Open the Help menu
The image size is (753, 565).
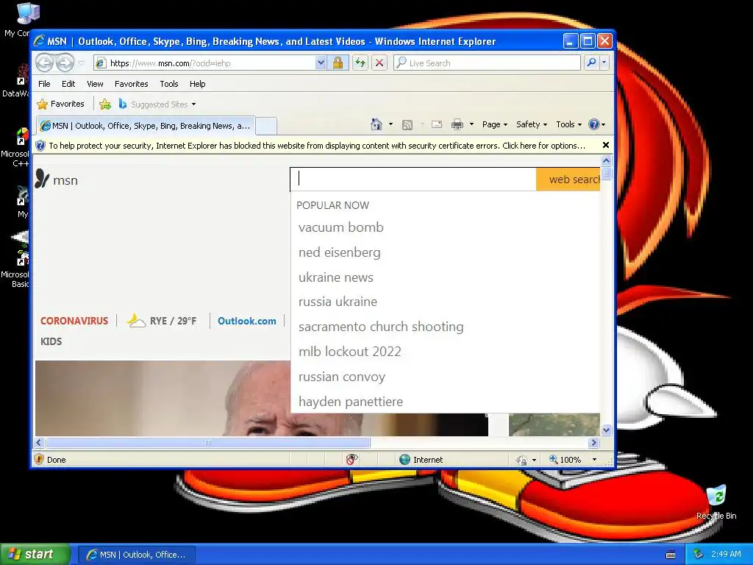click(x=197, y=84)
